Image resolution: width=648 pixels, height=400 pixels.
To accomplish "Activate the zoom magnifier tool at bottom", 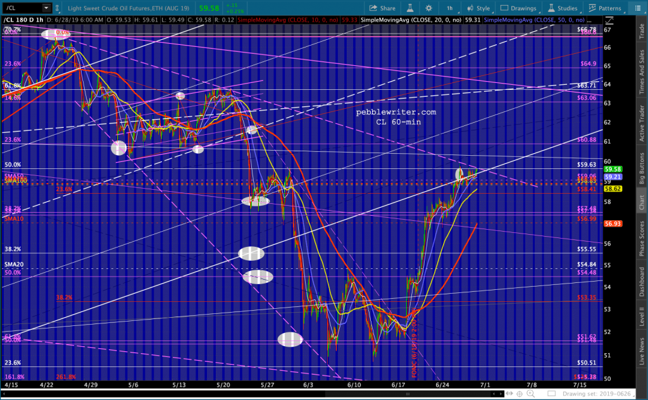I will 531,394.
